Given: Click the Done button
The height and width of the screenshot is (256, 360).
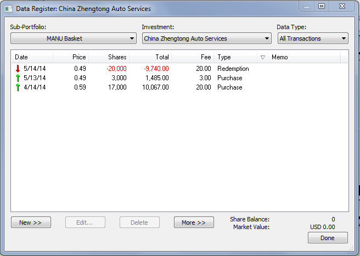Looking at the screenshot, I should point(328,238).
